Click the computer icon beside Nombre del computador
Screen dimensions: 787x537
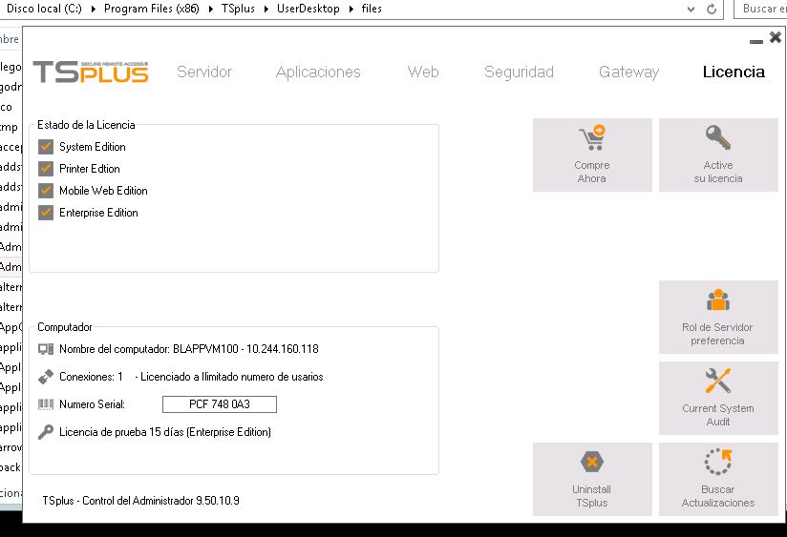(46, 349)
